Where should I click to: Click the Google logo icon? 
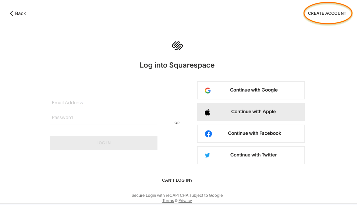coord(207,91)
